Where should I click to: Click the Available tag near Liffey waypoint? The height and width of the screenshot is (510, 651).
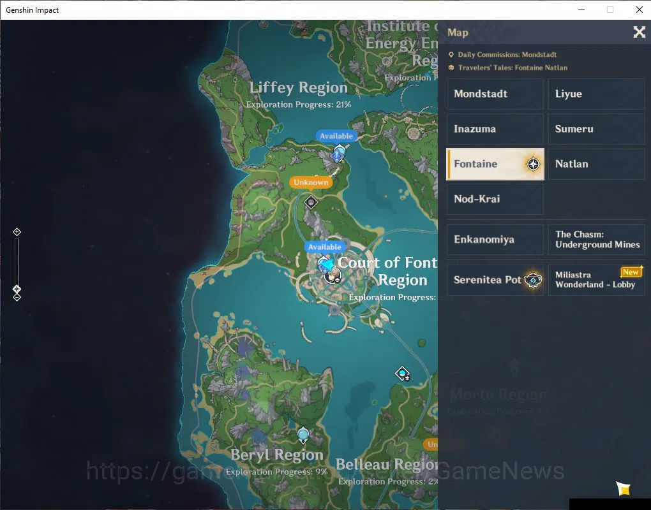(x=336, y=136)
